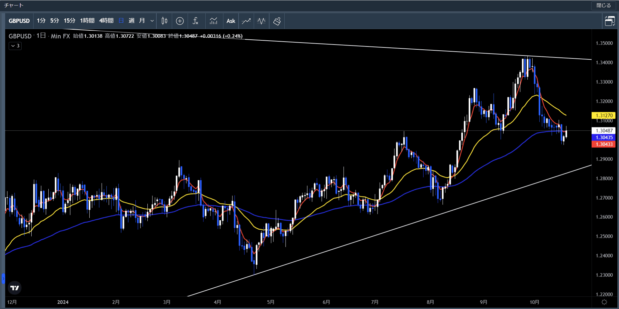Switch to monthly 月 timeframe
Viewport: 619px width, 309px height.
pos(142,21)
